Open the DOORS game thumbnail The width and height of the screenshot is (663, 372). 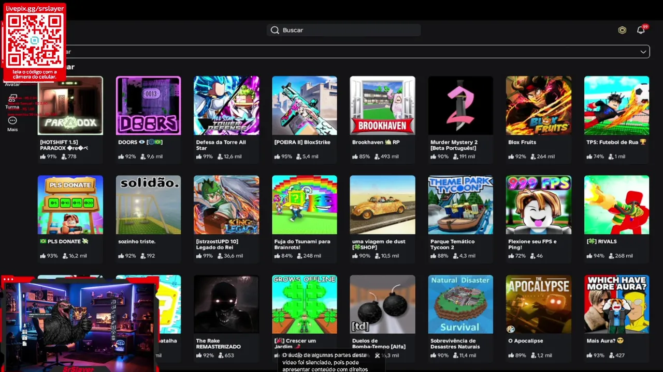(x=148, y=105)
